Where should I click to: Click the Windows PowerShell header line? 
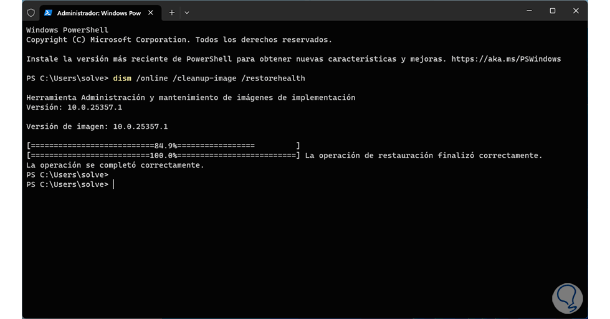[67, 30]
